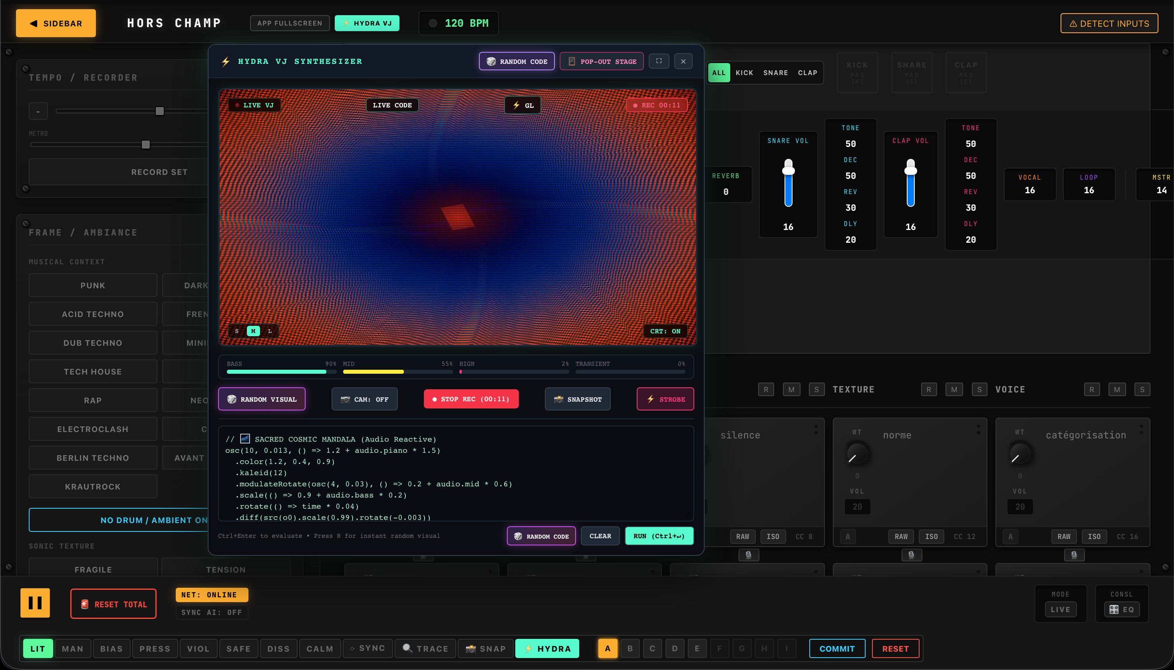1174x670 pixels.
Task: Switch to the KICK drum tab
Action: (744, 72)
